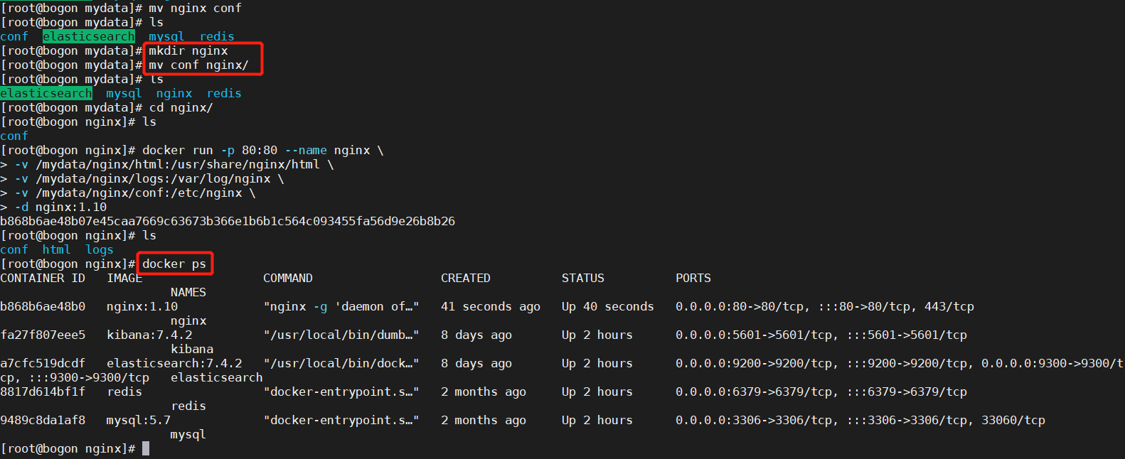
Task: Click the CREATED column header
Action: [x=466, y=278]
